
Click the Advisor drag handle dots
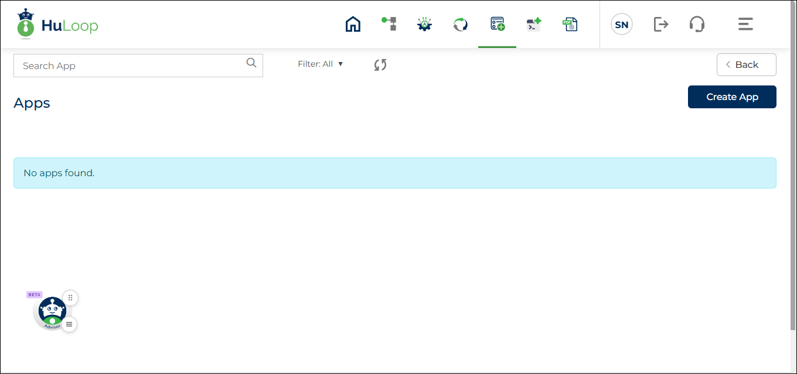[x=70, y=298]
